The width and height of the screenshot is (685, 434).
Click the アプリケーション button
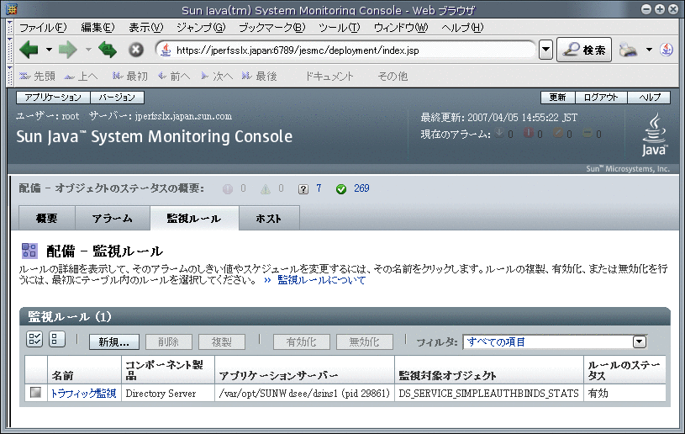click(53, 97)
